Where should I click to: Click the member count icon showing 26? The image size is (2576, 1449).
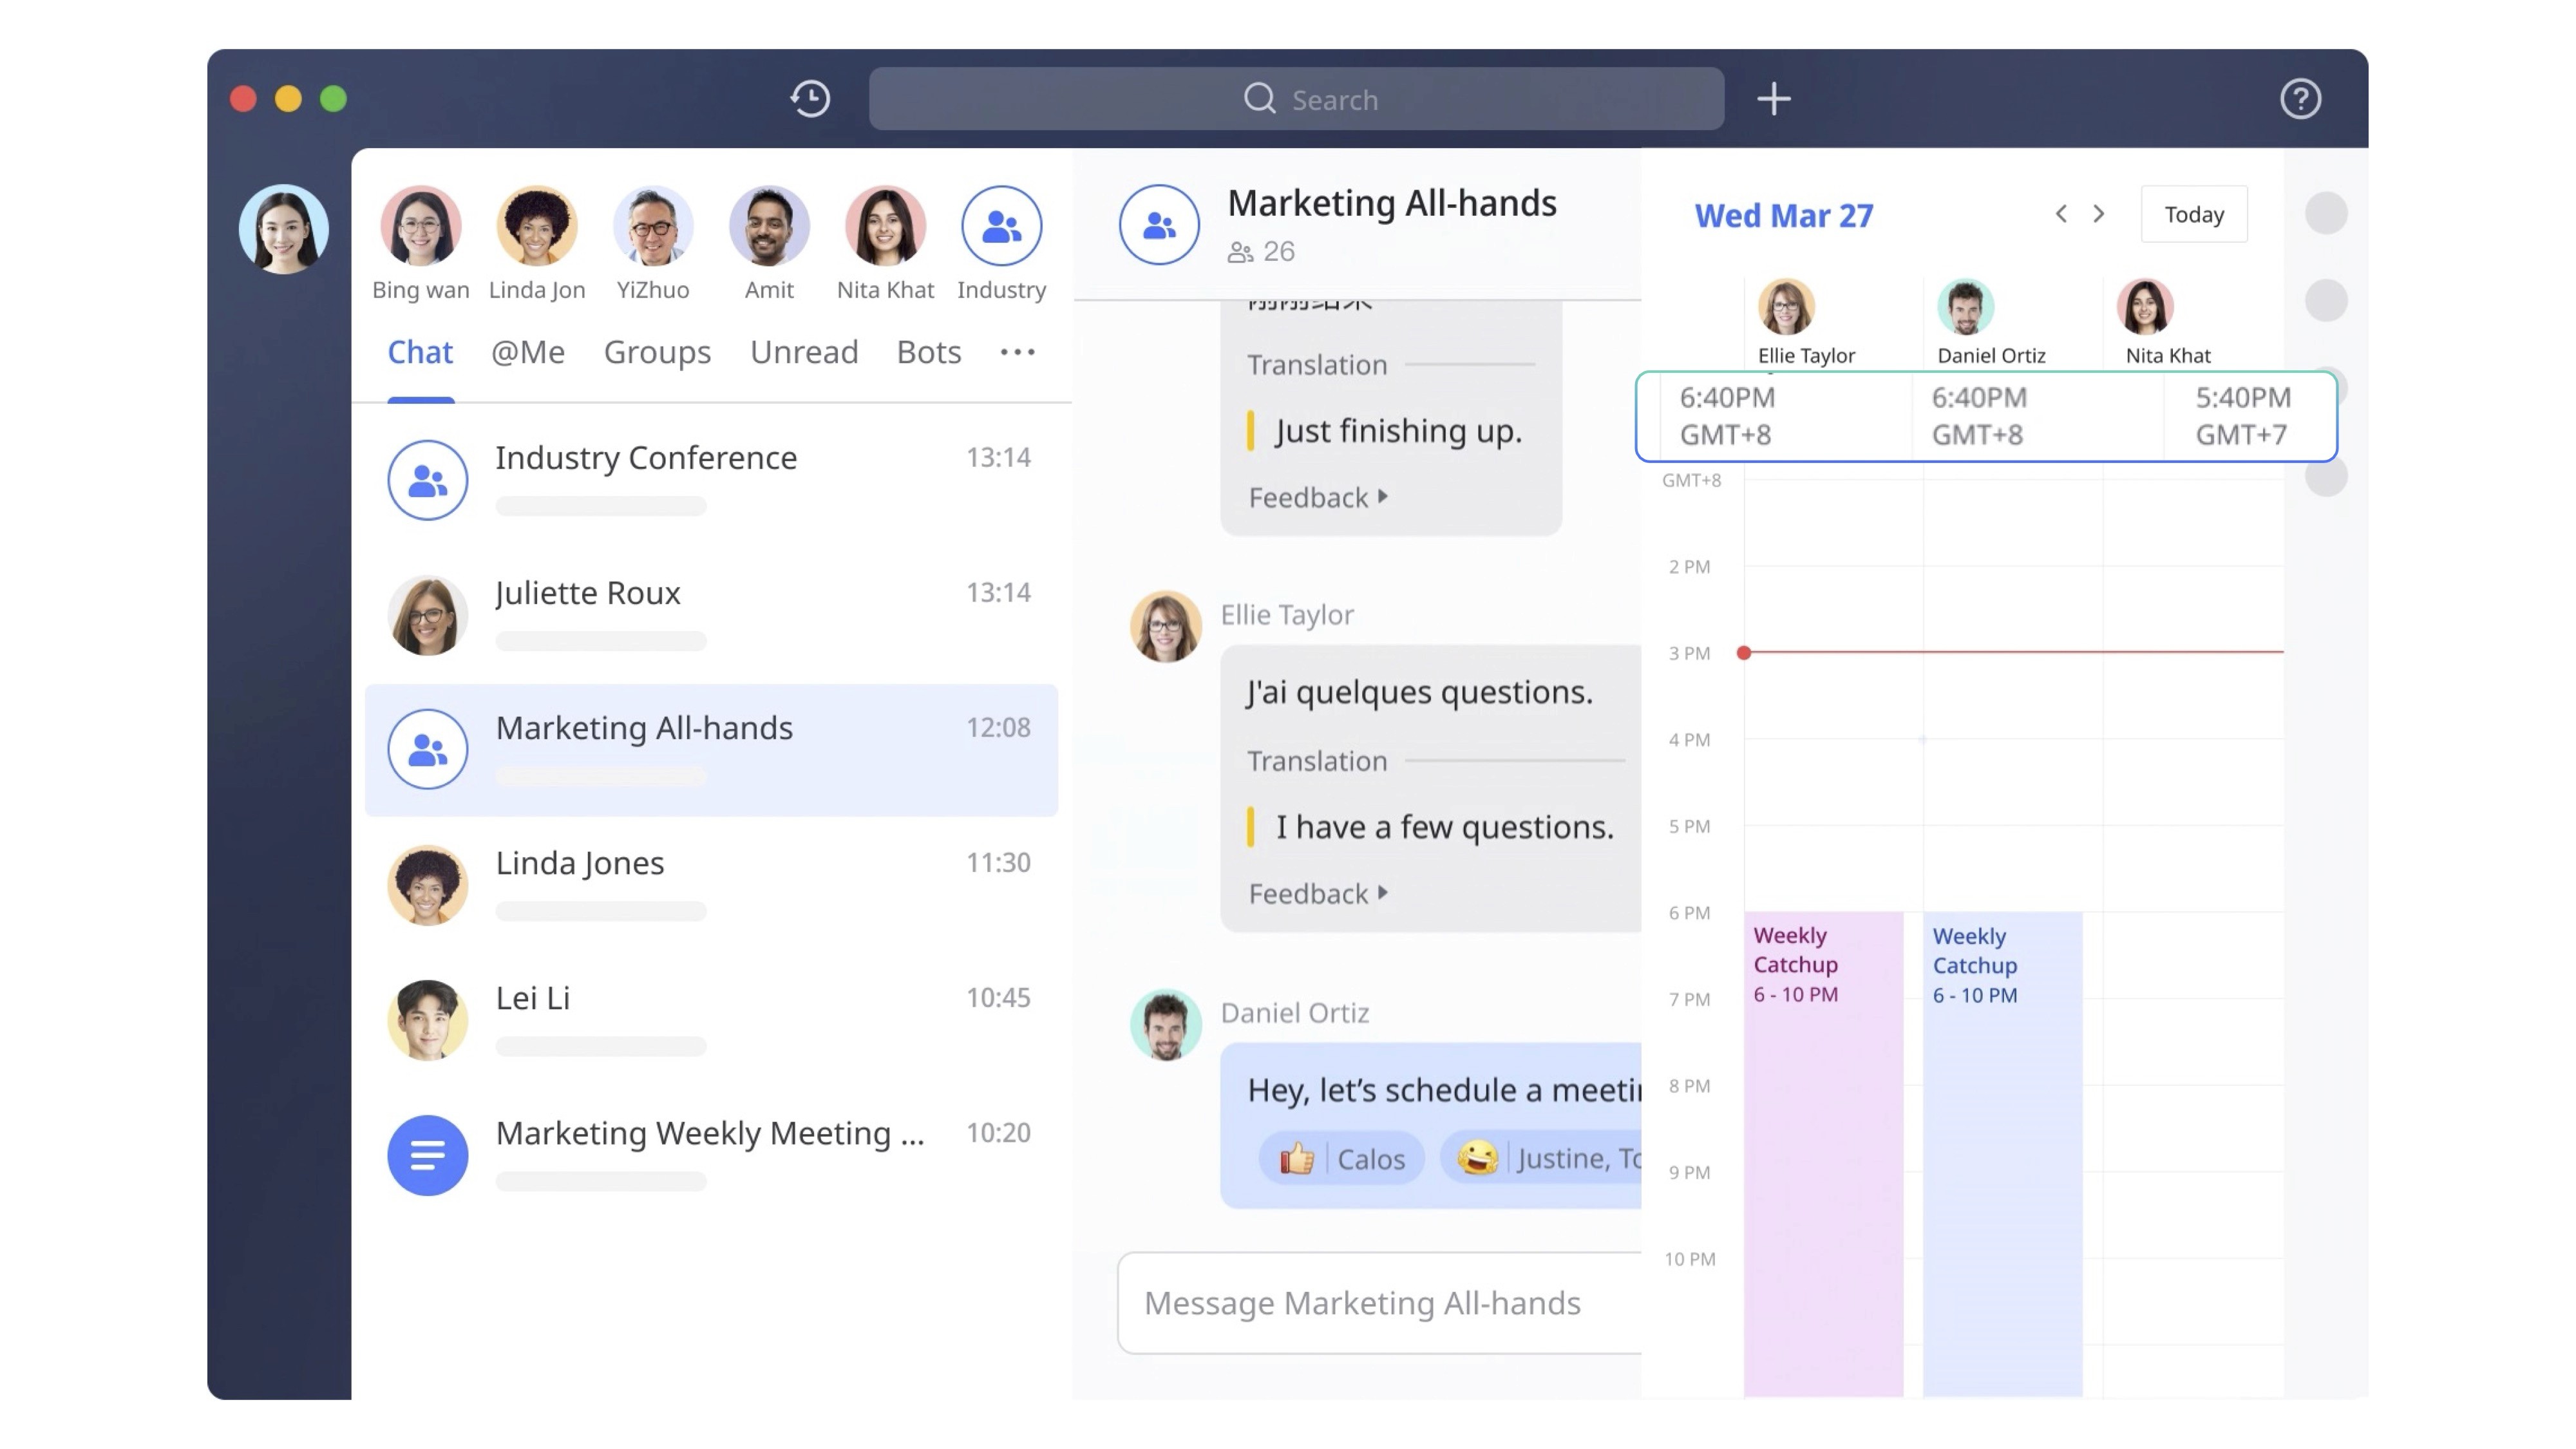click(x=1240, y=252)
